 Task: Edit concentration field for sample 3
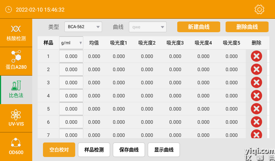[x=71, y=83]
